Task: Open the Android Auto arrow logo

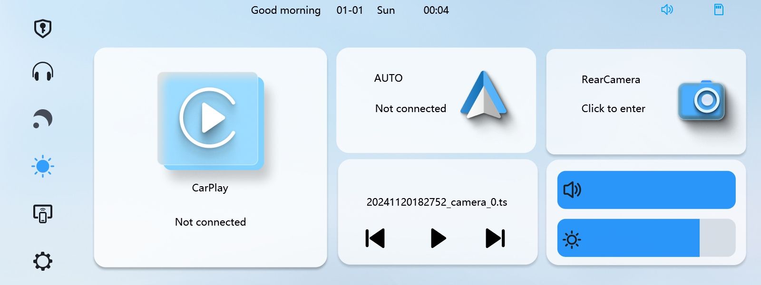Action: (x=484, y=95)
